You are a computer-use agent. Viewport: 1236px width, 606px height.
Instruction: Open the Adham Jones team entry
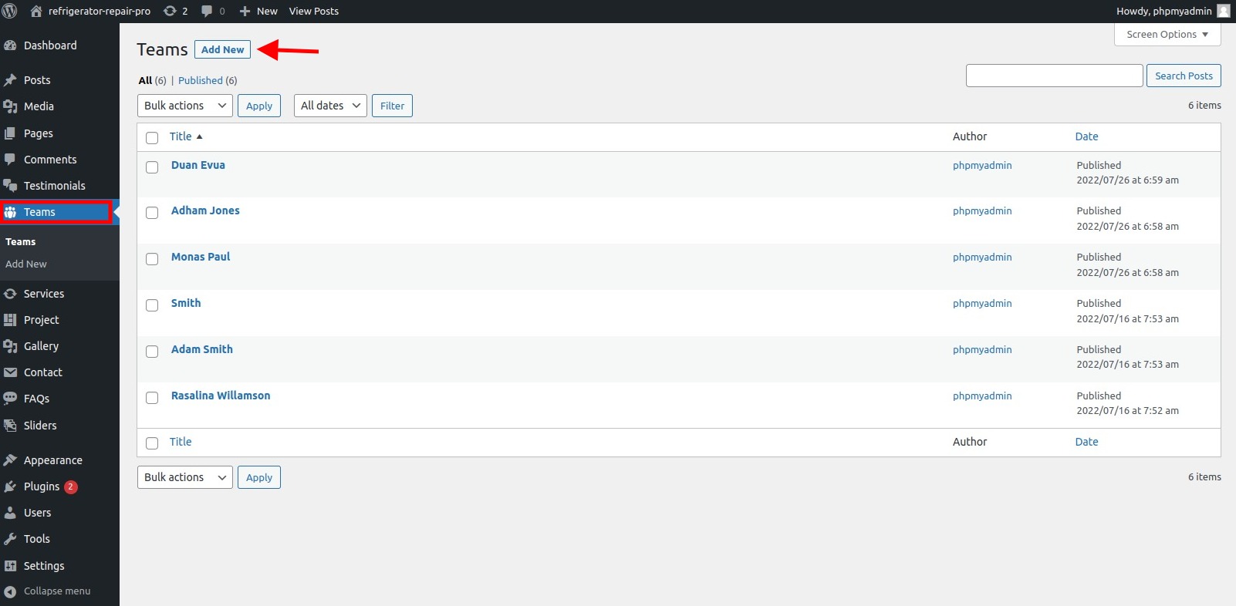[205, 210]
